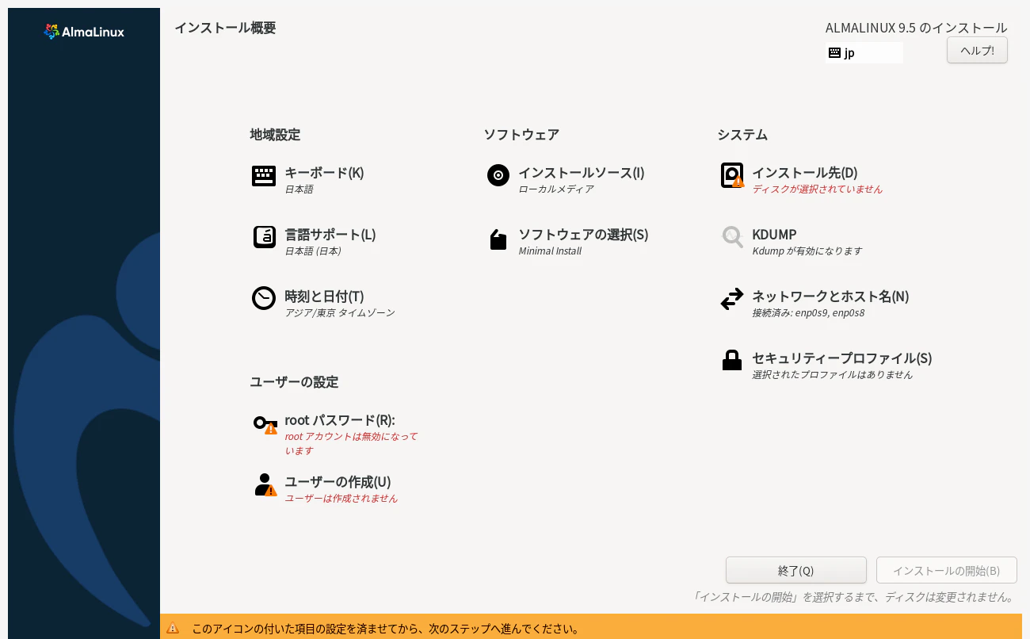Open the KDUMP configuration label

774,235
